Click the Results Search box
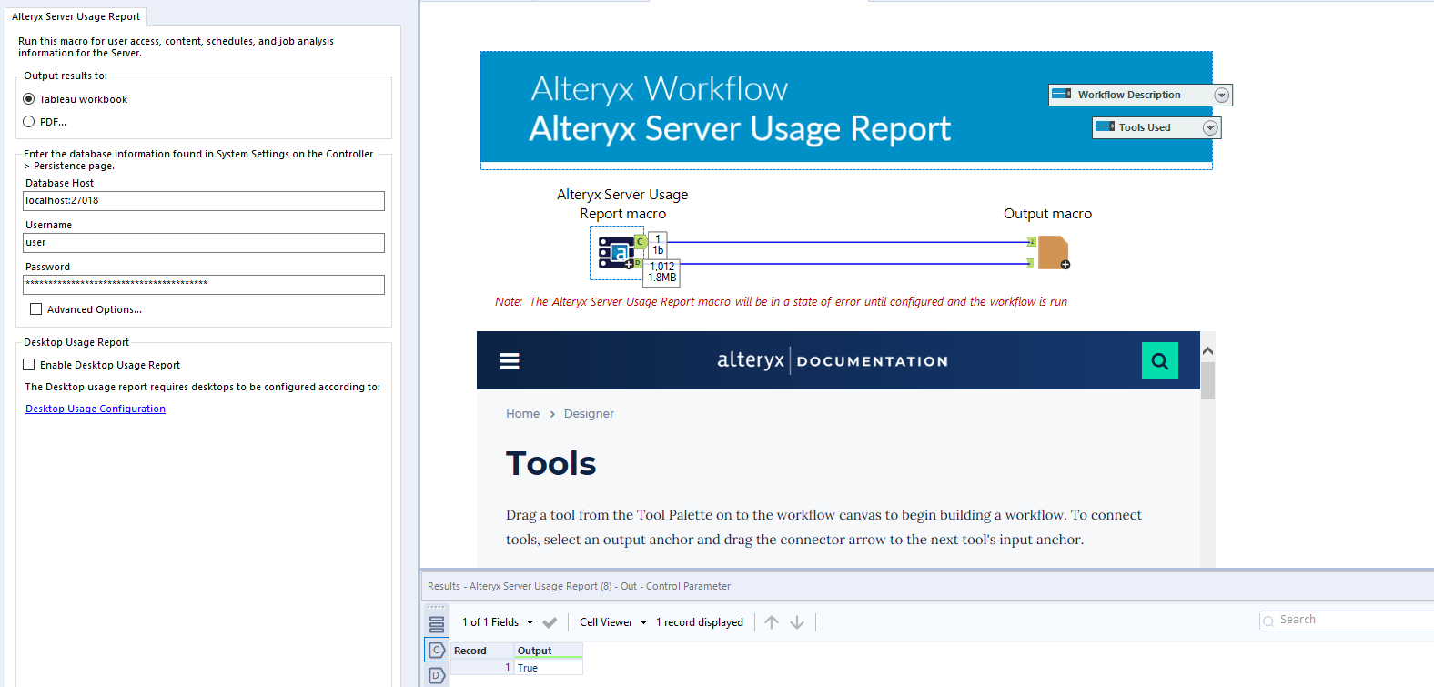The height and width of the screenshot is (687, 1434). coord(1347,621)
